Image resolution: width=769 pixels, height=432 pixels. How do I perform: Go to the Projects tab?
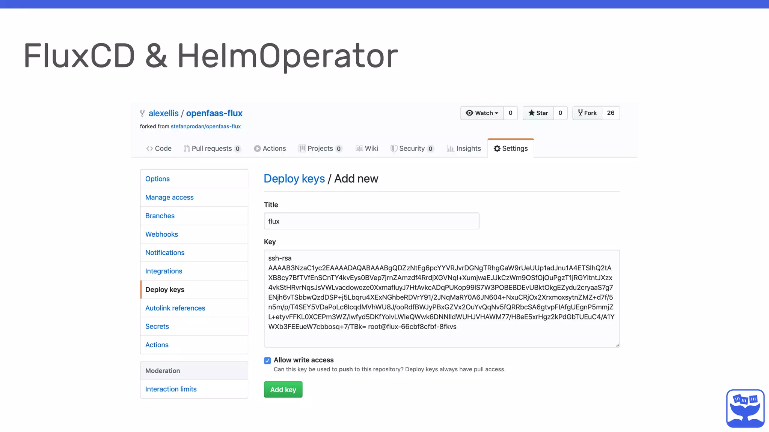(x=320, y=148)
